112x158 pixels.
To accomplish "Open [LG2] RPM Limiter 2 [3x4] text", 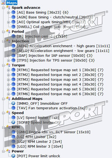I will click(39, 142).
